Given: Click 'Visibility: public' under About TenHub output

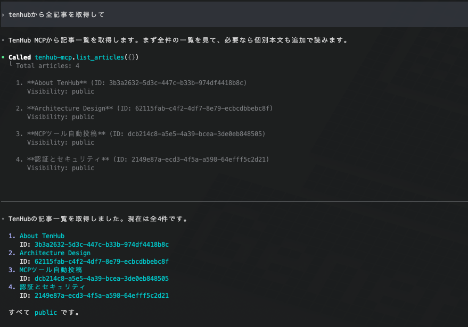Looking at the screenshot, I should (x=61, y=91).
